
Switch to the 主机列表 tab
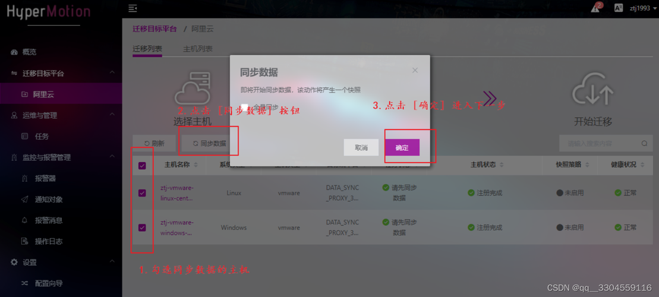point(197,49)
